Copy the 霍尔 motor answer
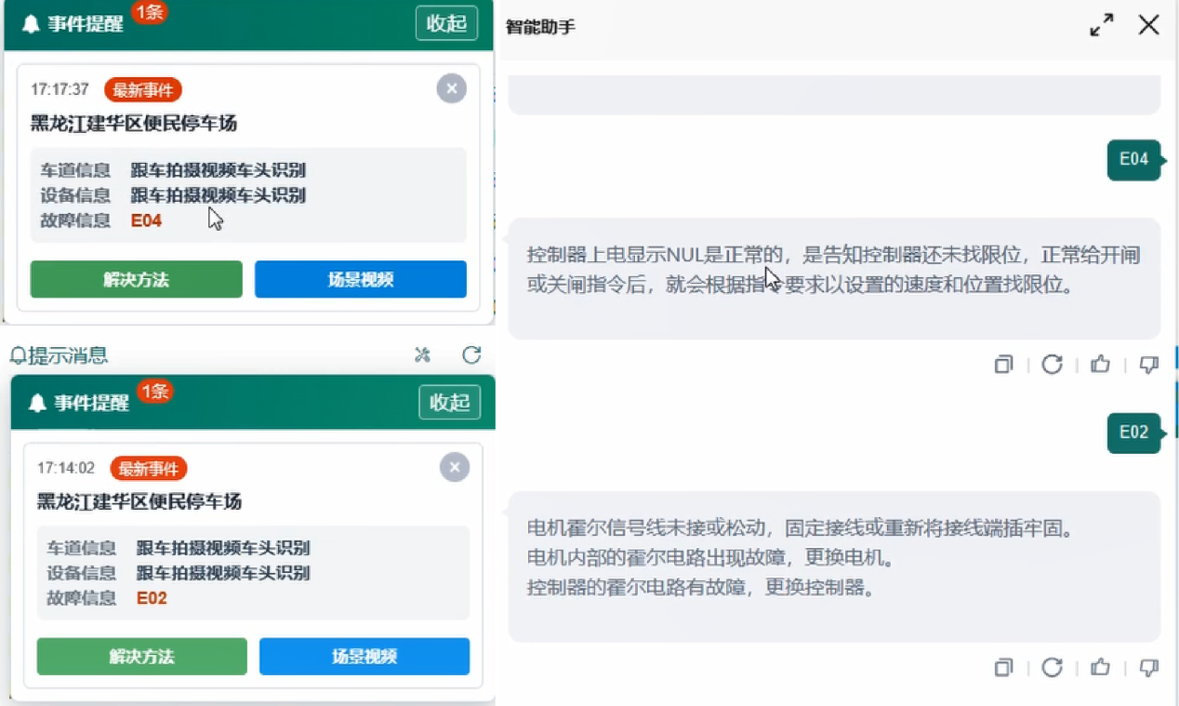The image size is (1179, 706). coord(1003,667)
